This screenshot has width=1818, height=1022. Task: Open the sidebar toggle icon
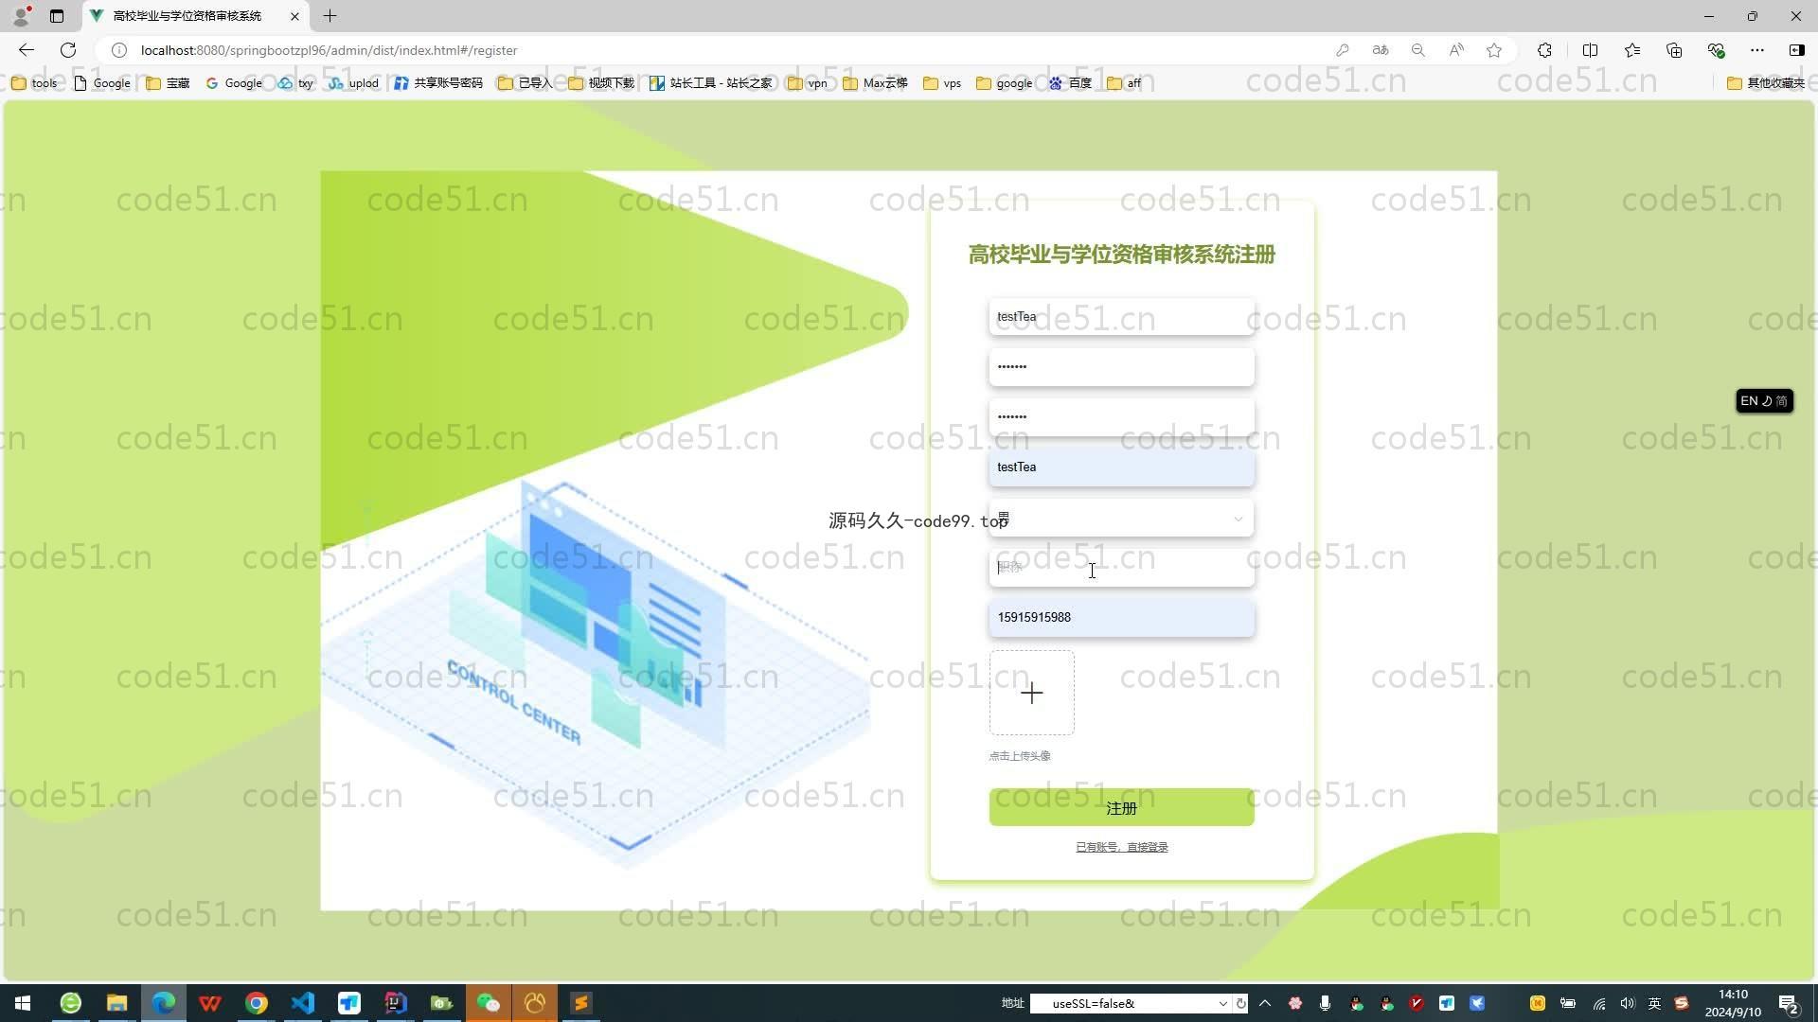tap(1797, 50)
